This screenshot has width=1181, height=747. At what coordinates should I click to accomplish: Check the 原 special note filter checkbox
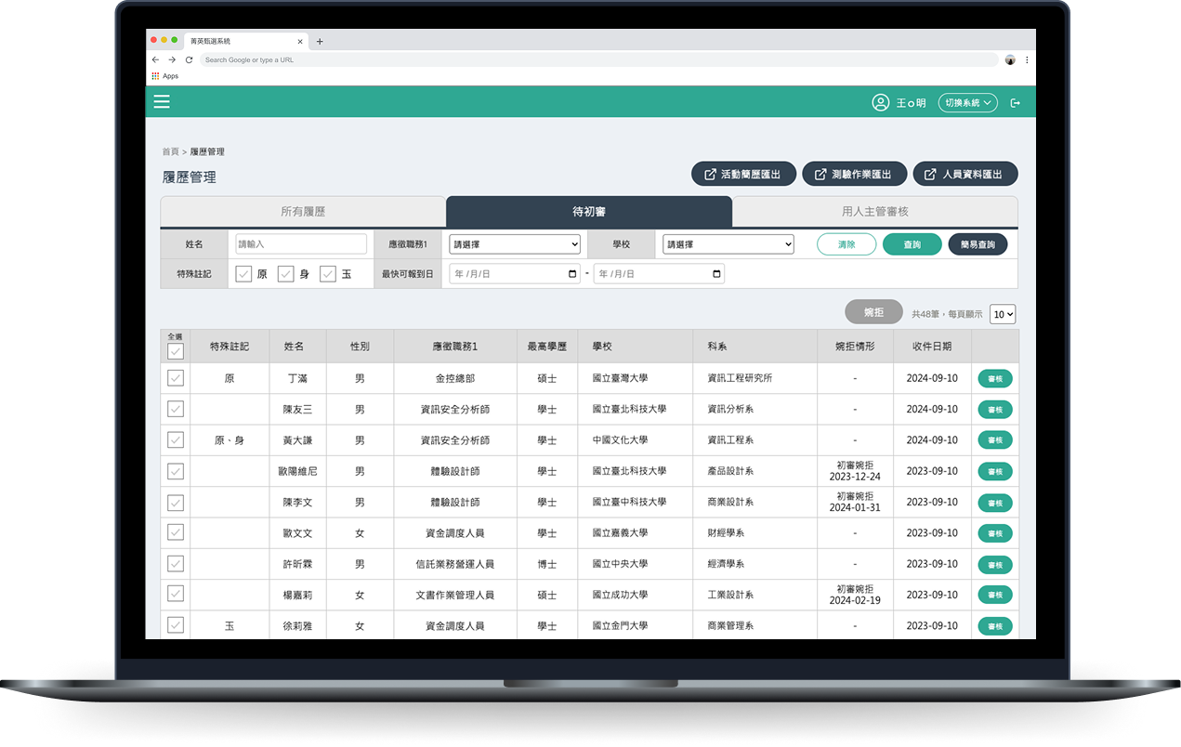[x=243, y=274]
